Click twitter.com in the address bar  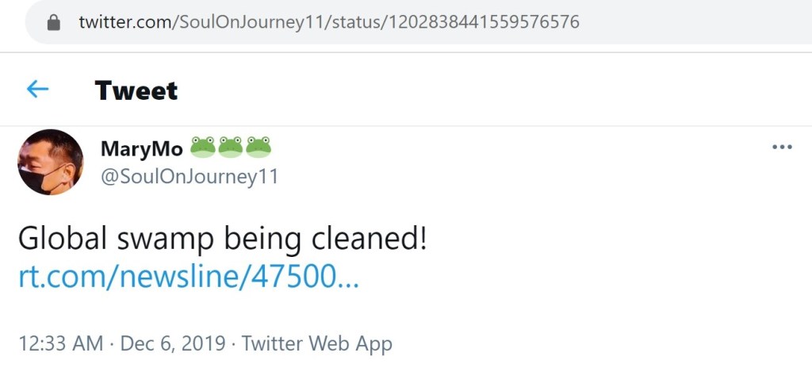(124, 21)
